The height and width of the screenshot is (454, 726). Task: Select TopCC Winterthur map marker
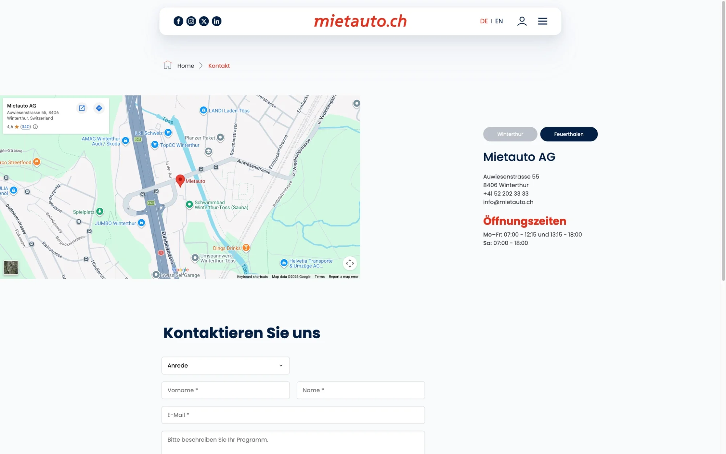tap(155, 145)
